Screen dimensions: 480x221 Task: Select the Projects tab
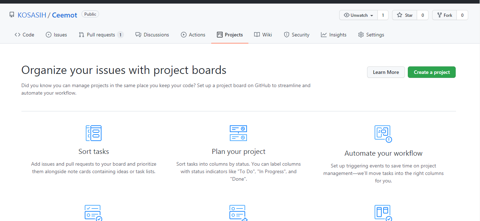click(230, 35)
